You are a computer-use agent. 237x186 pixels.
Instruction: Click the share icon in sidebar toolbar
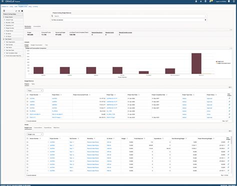point(19,11)
